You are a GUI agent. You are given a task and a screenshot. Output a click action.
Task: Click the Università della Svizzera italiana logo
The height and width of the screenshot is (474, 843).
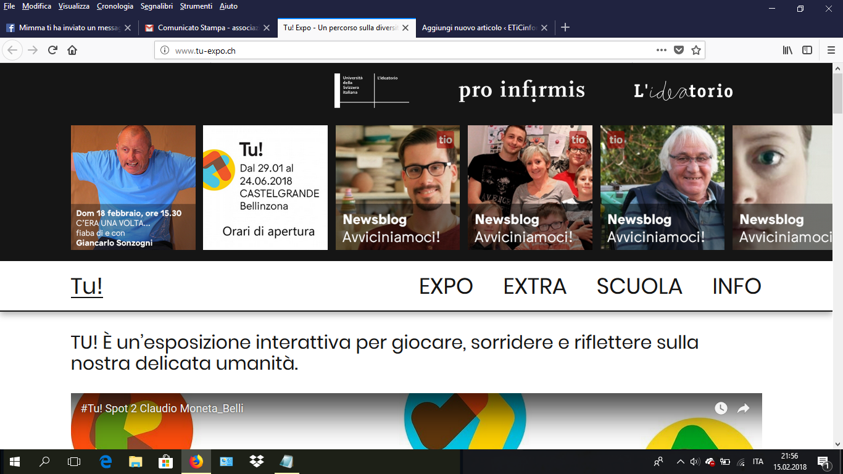click(x=372, y=91)
